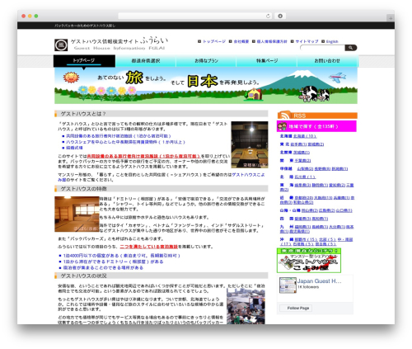Open the 長崎県 prefecture link
Viewport: 412px width, 349px height.
pos(320,227)
